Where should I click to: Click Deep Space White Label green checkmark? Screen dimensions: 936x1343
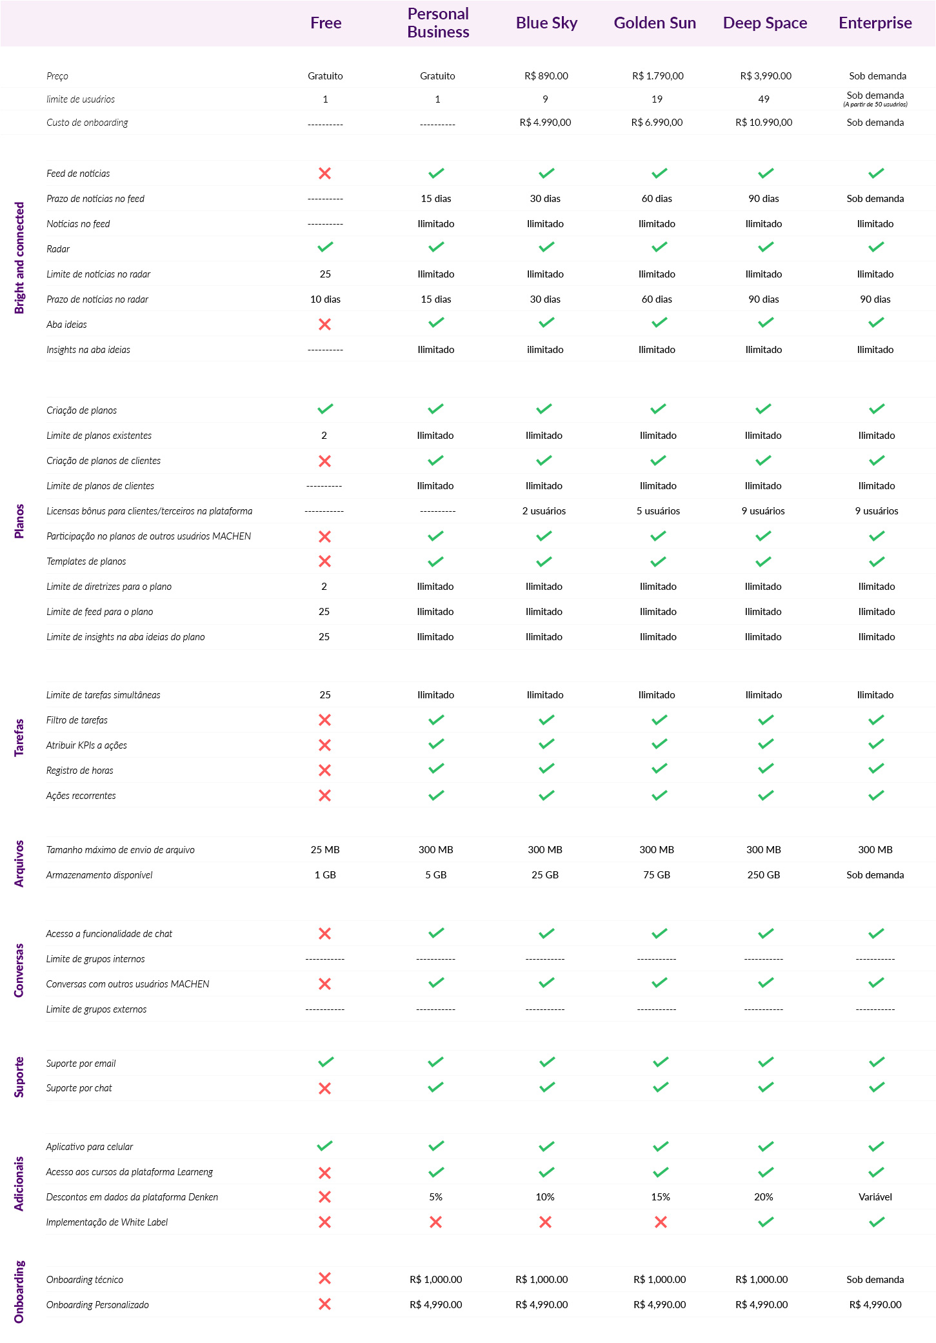[766, 1222]
